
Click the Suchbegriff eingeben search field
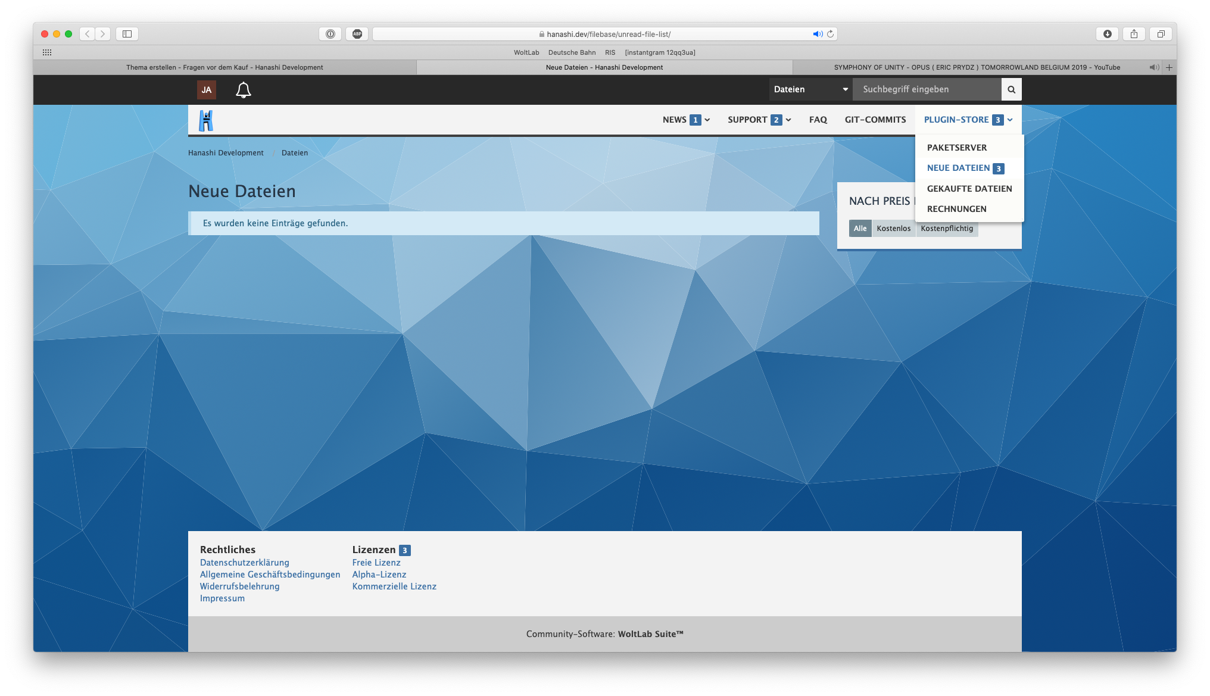tap(926, 89)
